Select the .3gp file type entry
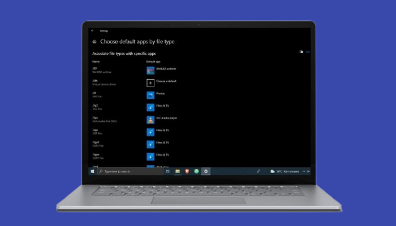Image resolution: width=396 pixels, height=226 pixels. pyautogui.click(x=97, y=132)
